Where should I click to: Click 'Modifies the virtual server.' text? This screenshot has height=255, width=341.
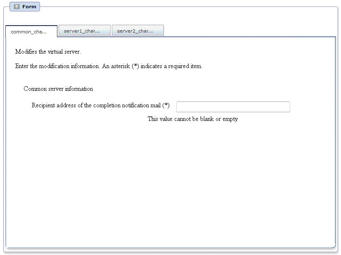(x=48, y=52)
